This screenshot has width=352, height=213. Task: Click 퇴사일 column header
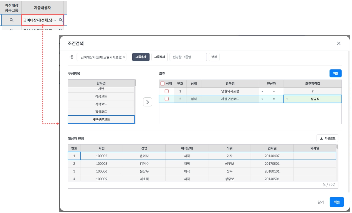(x=315, y=148)
